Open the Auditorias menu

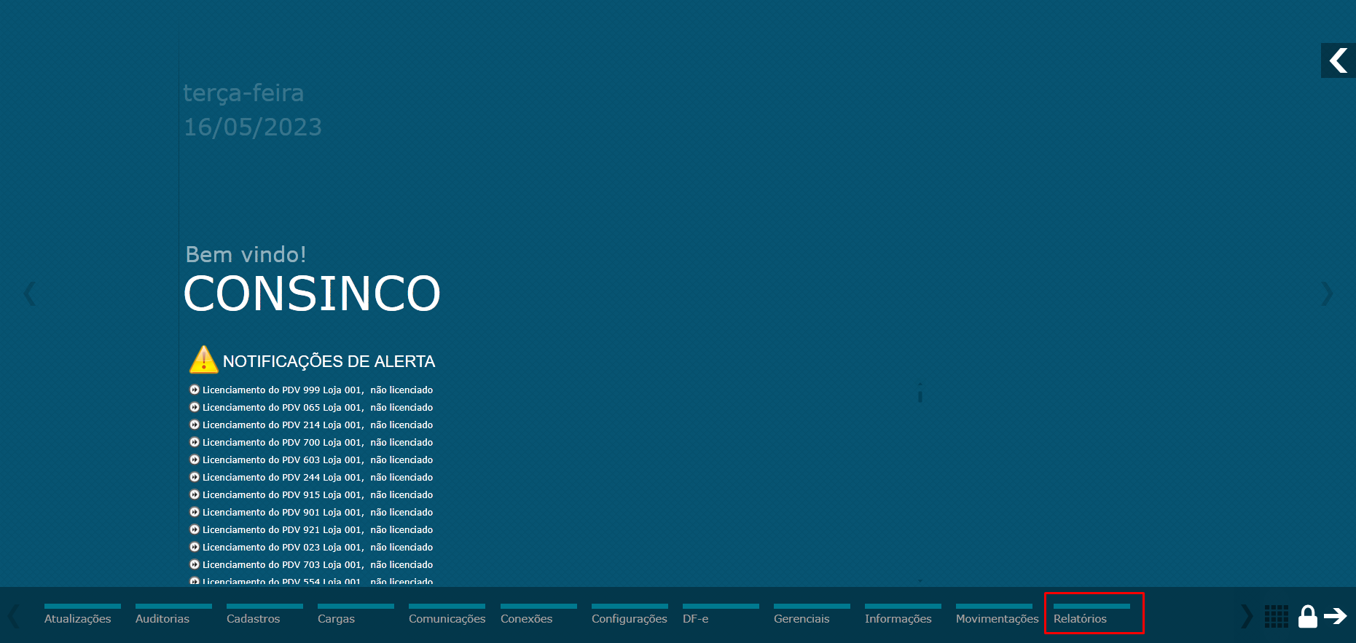pos(173,614)
